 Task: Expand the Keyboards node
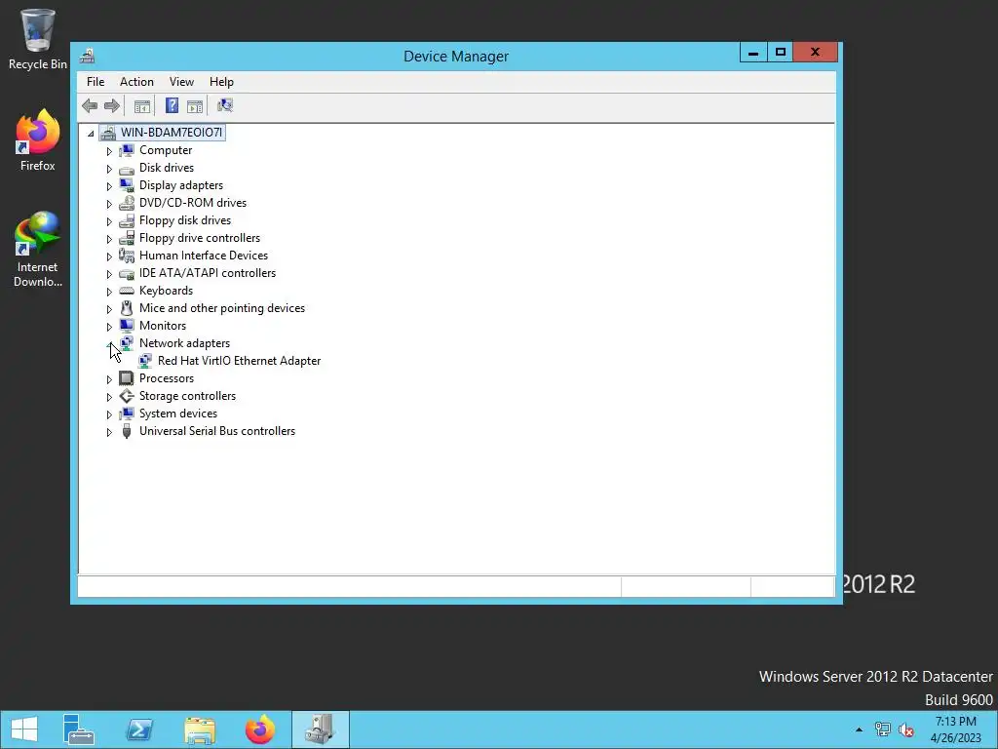(109, 292)
